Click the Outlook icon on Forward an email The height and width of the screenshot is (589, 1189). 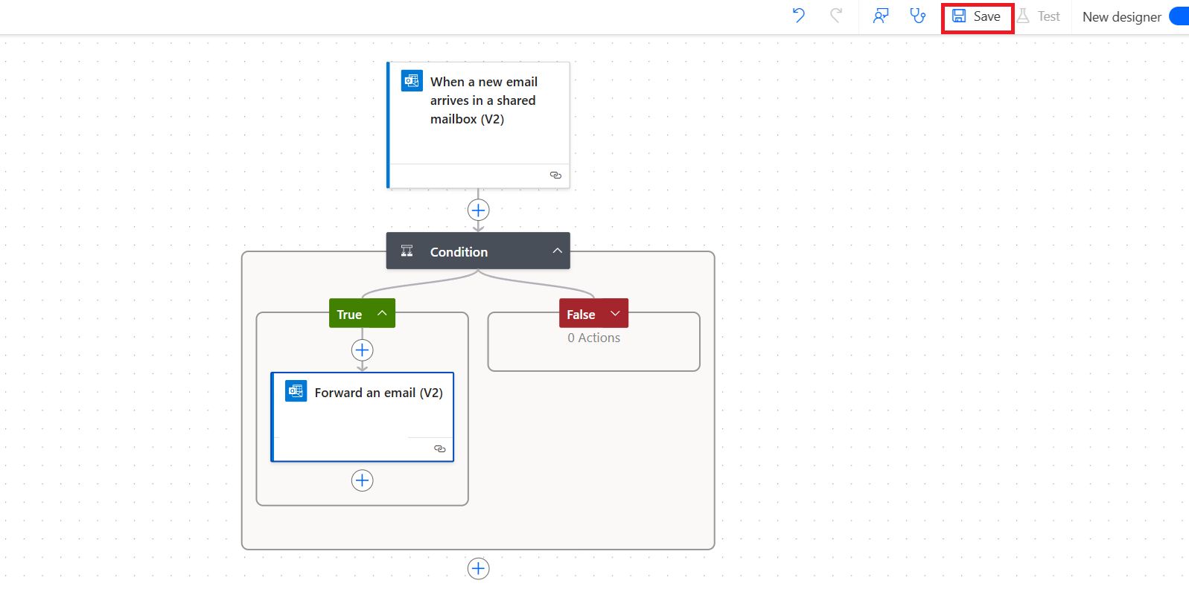[x=296, y=390]
